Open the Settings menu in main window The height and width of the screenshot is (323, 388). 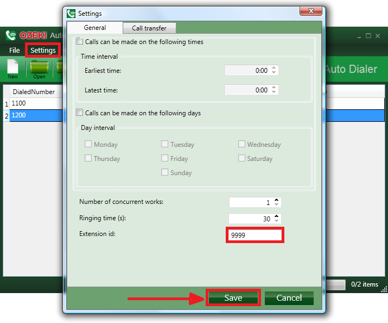click(x=43, y=51)
